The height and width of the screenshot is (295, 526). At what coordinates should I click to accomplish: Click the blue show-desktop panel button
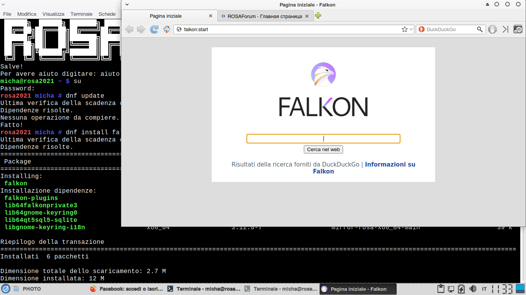(520, 289)
